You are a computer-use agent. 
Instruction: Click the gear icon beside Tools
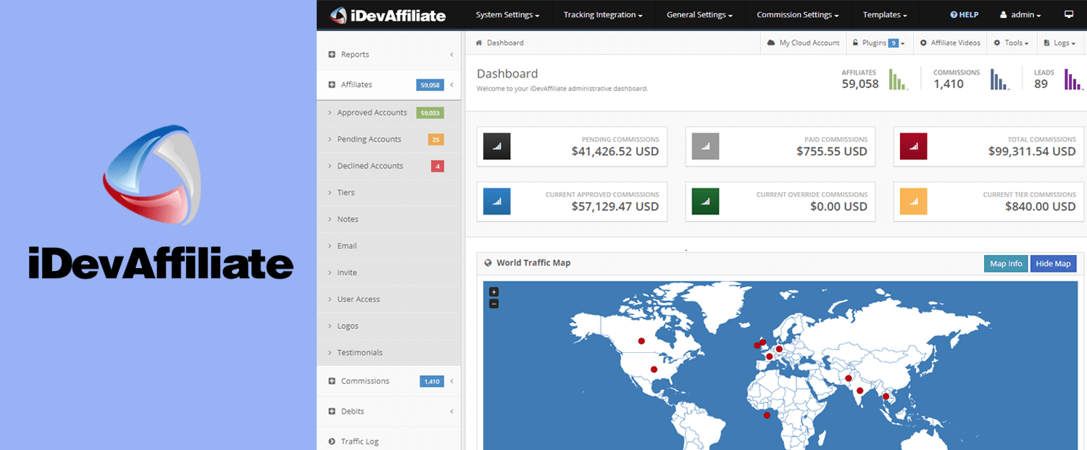(x=997, y=43)
